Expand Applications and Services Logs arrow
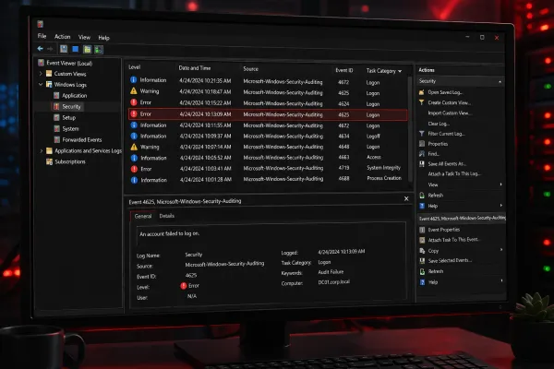 click(x=42, y=150)
